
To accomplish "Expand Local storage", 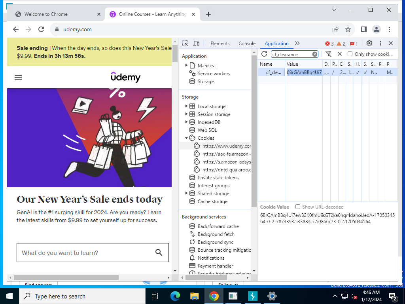I will click(x=186, y=106).
